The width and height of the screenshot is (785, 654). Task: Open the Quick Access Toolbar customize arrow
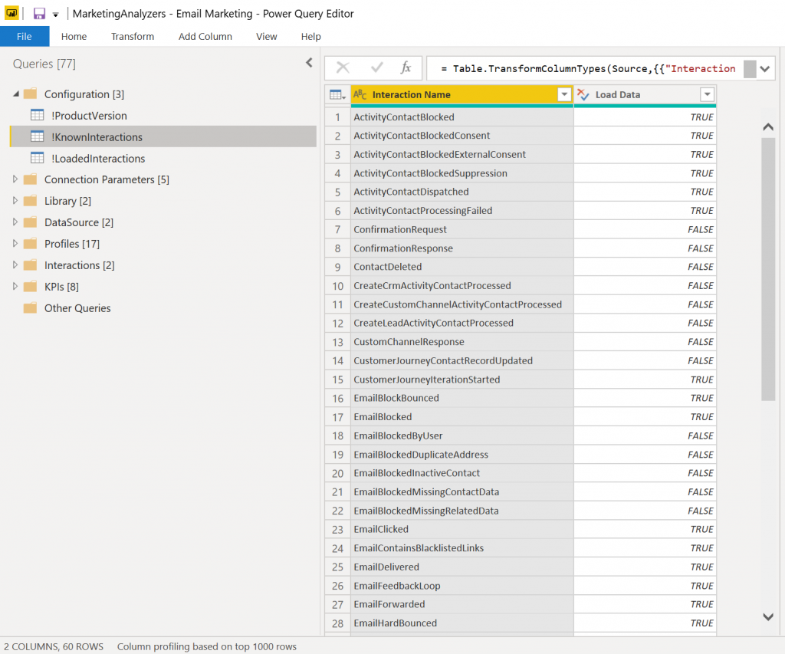(55, 15)
